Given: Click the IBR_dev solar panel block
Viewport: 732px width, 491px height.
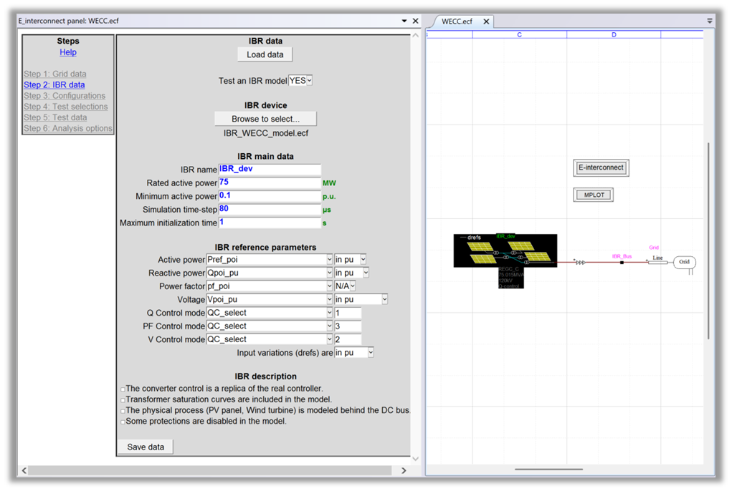Looking at the screenshot, I should pos(505,251).
